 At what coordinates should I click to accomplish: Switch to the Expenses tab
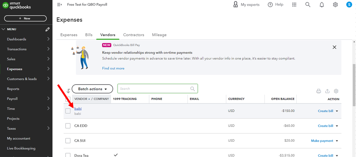pos(69,35)
